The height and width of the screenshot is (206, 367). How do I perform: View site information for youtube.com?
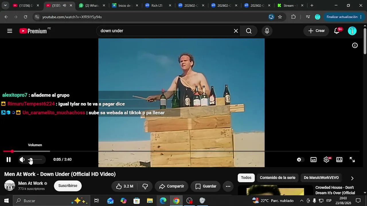tap(37, 17)
